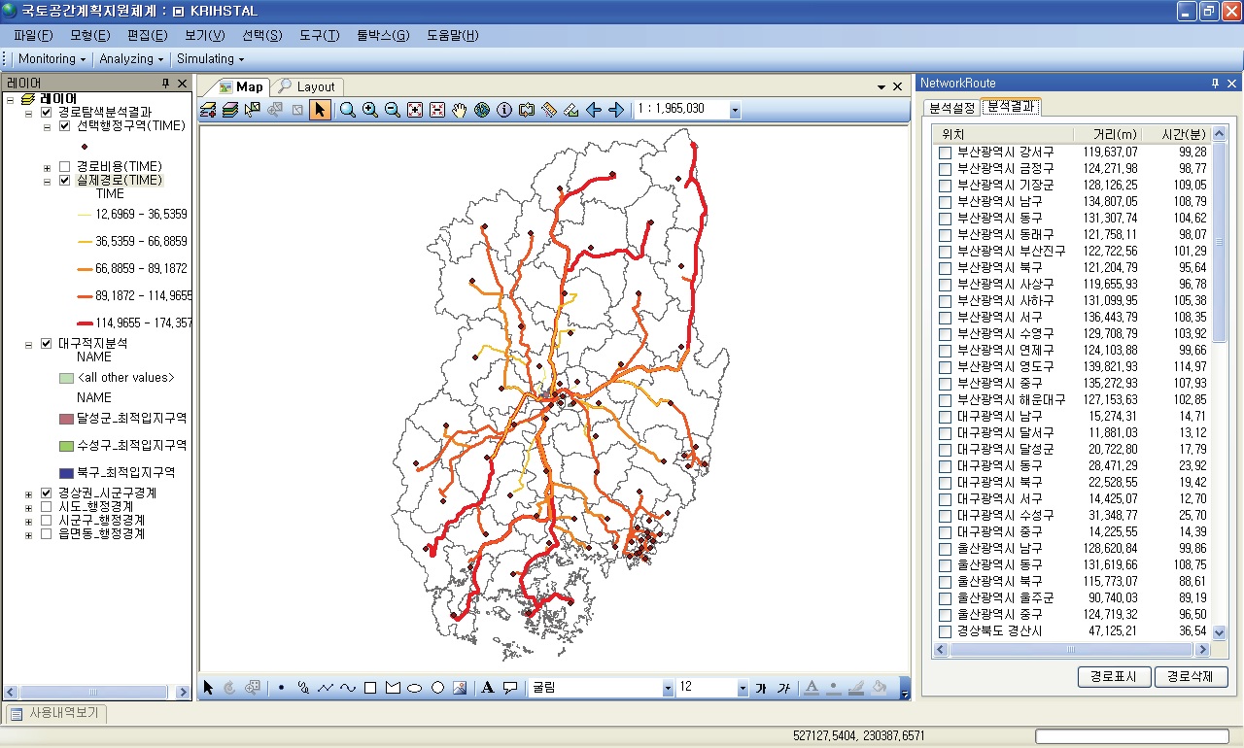Select the callout text tool
The image size is (1244, 748).
click(x=510, y=688)
